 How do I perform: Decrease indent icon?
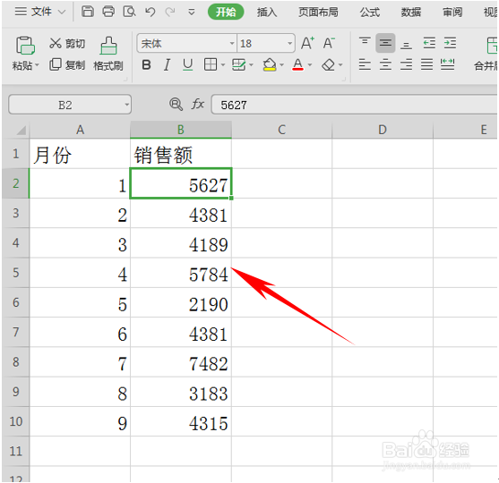pos(429,43)
